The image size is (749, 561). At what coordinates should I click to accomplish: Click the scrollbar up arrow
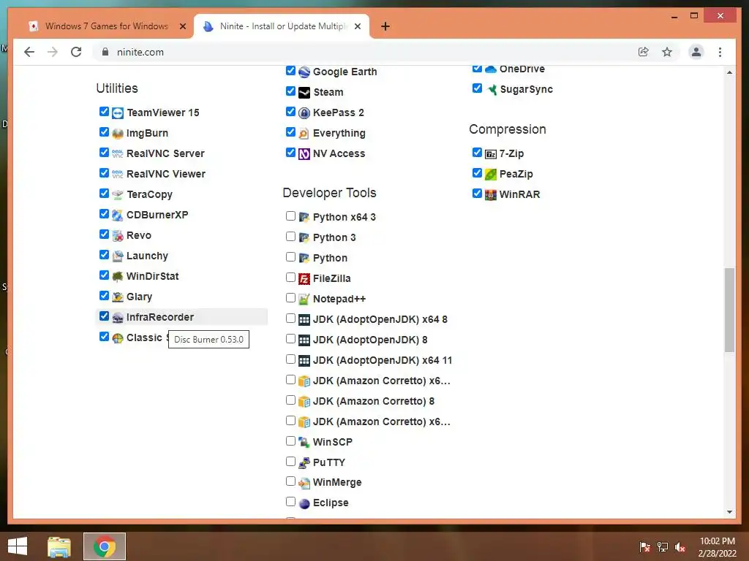[729, 72]
